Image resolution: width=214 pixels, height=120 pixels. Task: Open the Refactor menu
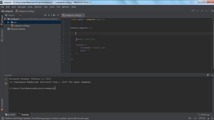pyautogui.click(x=38, y=7)
